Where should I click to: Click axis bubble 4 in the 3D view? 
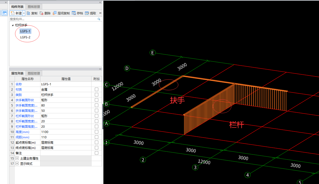point(247,175)
